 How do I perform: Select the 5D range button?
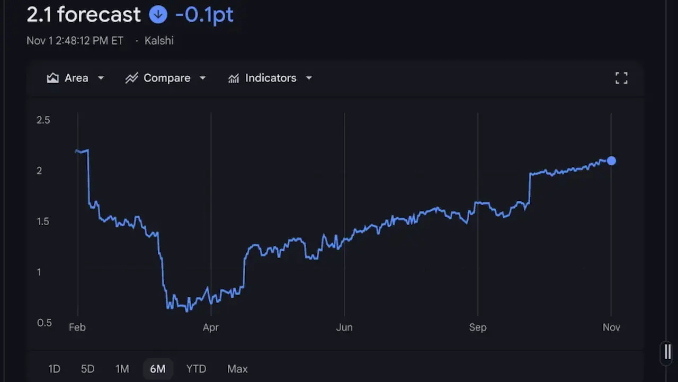87,369
